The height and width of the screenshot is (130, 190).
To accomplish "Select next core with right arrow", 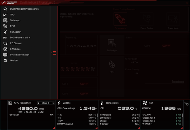I will pos(53,103).
